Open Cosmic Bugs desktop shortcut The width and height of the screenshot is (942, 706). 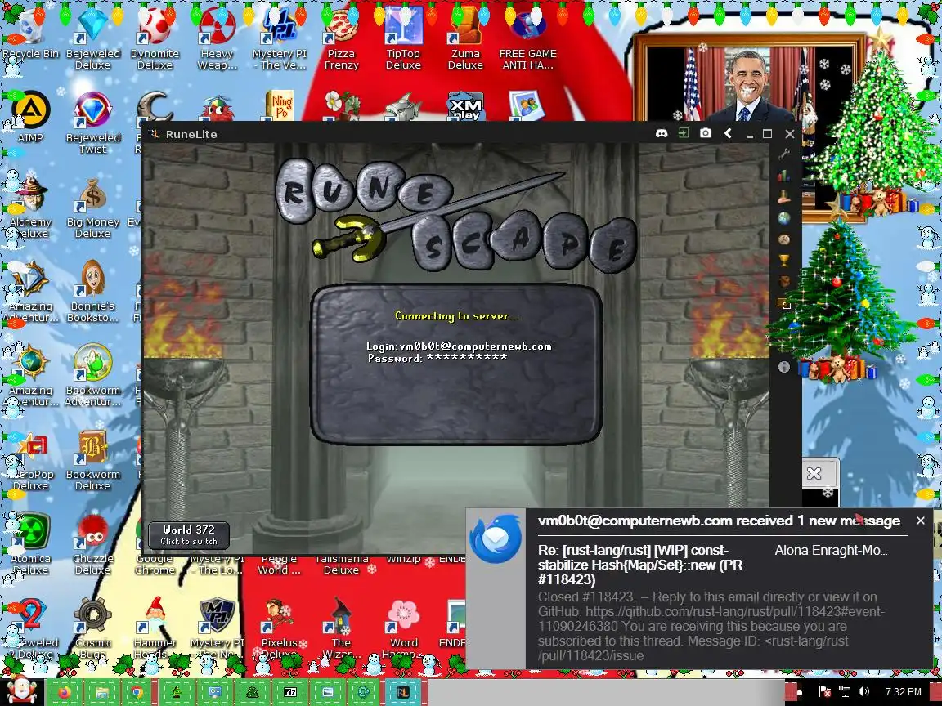coord(93,628)
